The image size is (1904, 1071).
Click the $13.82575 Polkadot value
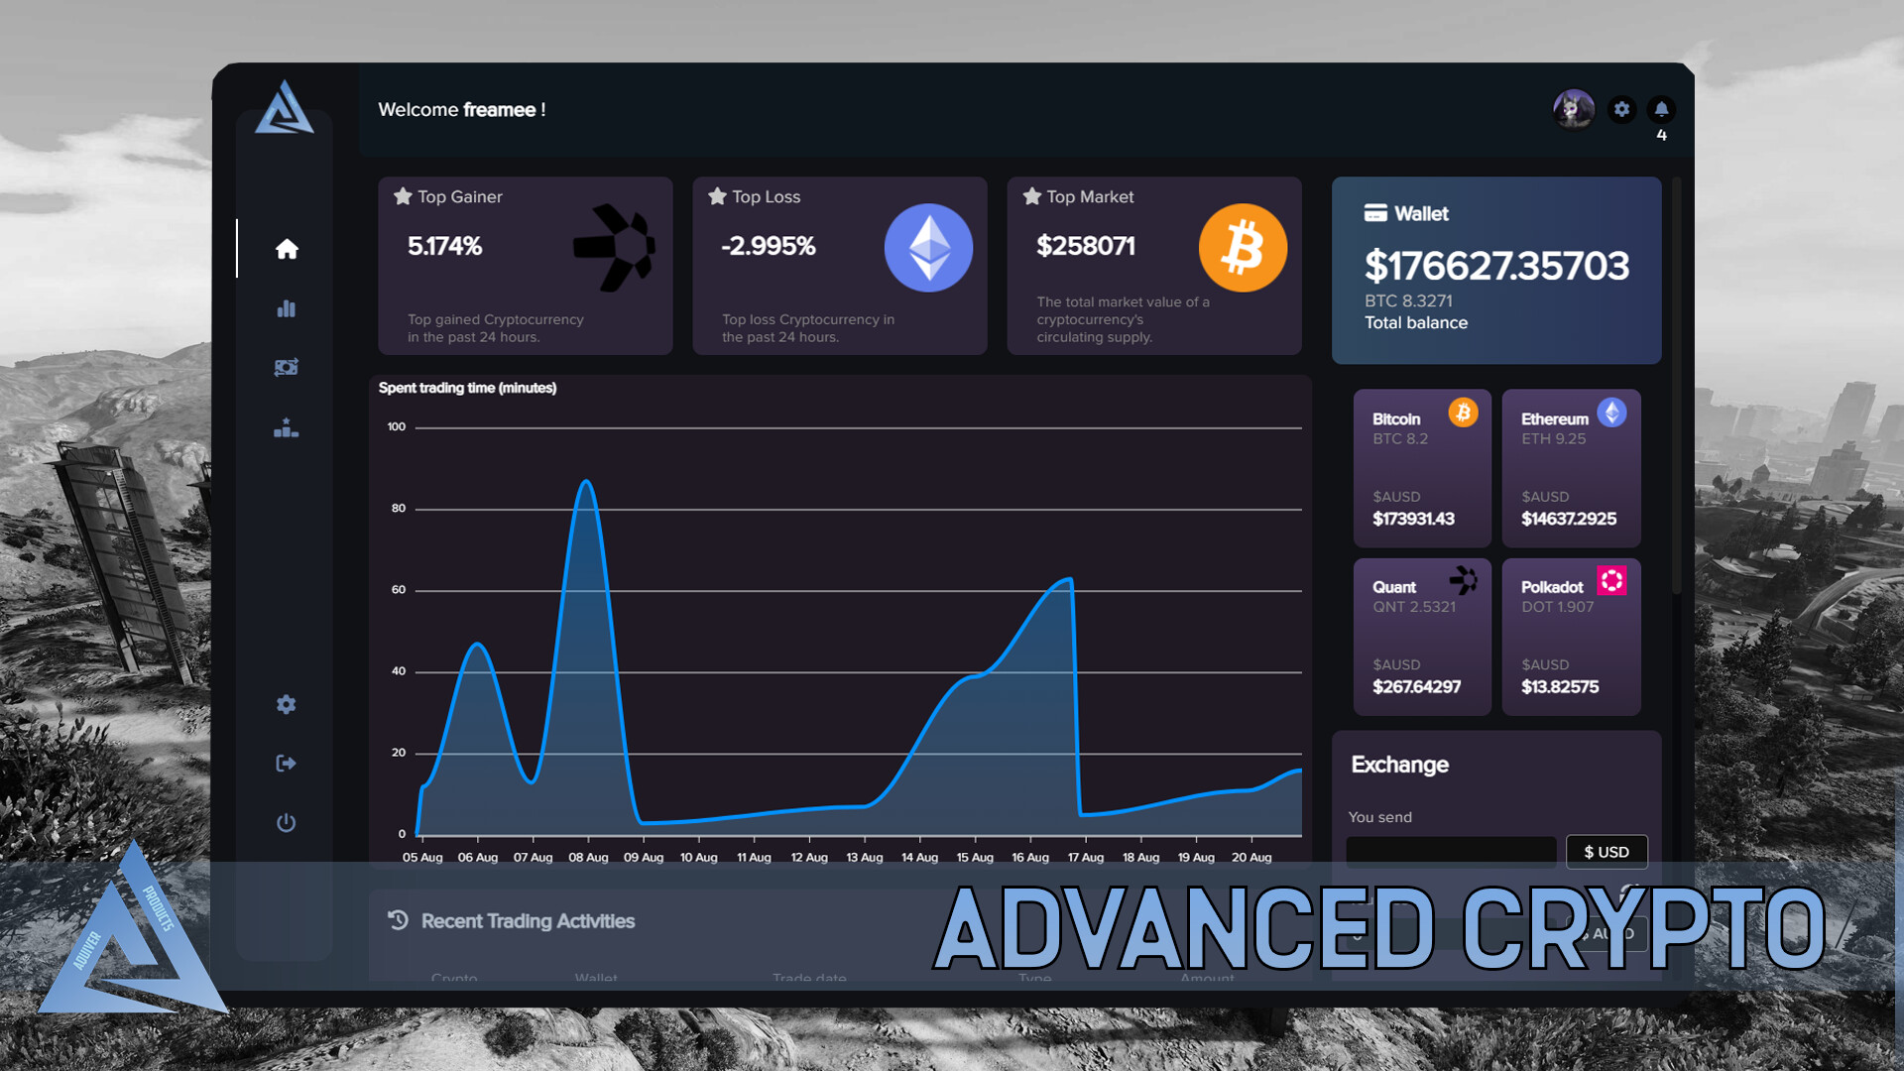(x=1560, y=686)
